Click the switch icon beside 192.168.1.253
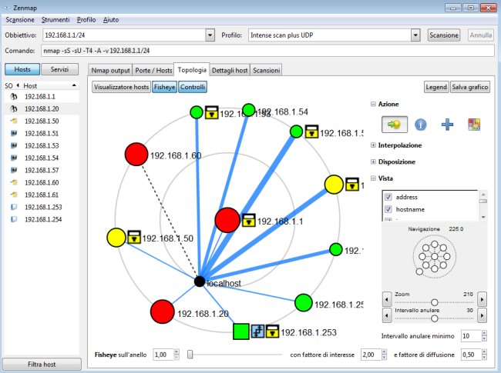Image resolution: width=501 pixels, height=373 pixels. [x=258, y=331]
